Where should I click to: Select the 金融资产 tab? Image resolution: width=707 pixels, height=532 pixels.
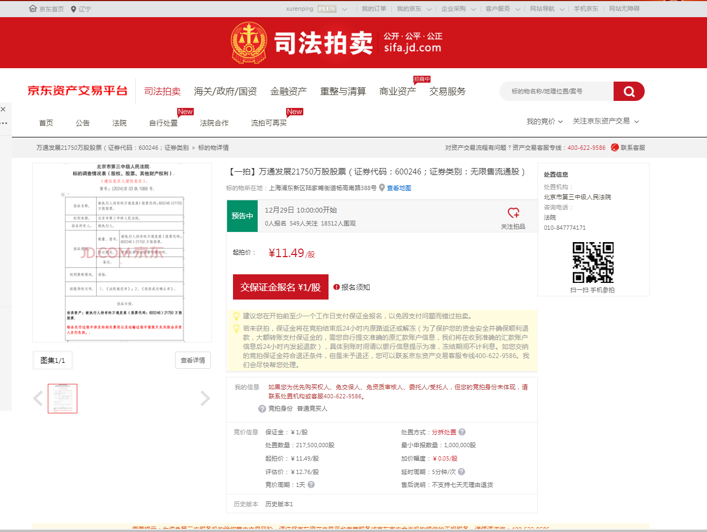(x=288, y=91)
